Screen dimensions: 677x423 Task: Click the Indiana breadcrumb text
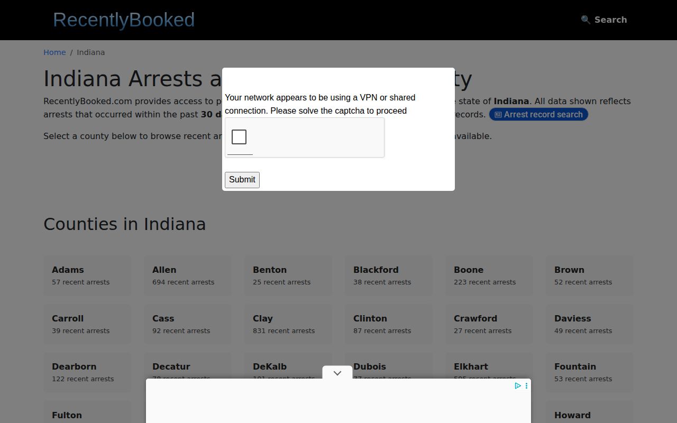(x=91, y=52)
